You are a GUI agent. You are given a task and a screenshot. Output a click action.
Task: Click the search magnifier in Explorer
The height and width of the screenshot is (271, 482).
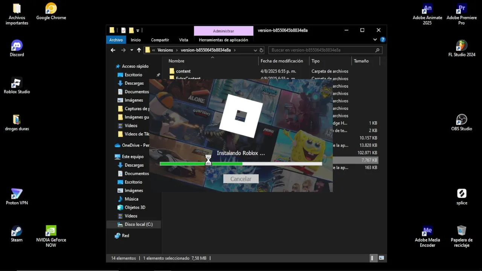377,50
